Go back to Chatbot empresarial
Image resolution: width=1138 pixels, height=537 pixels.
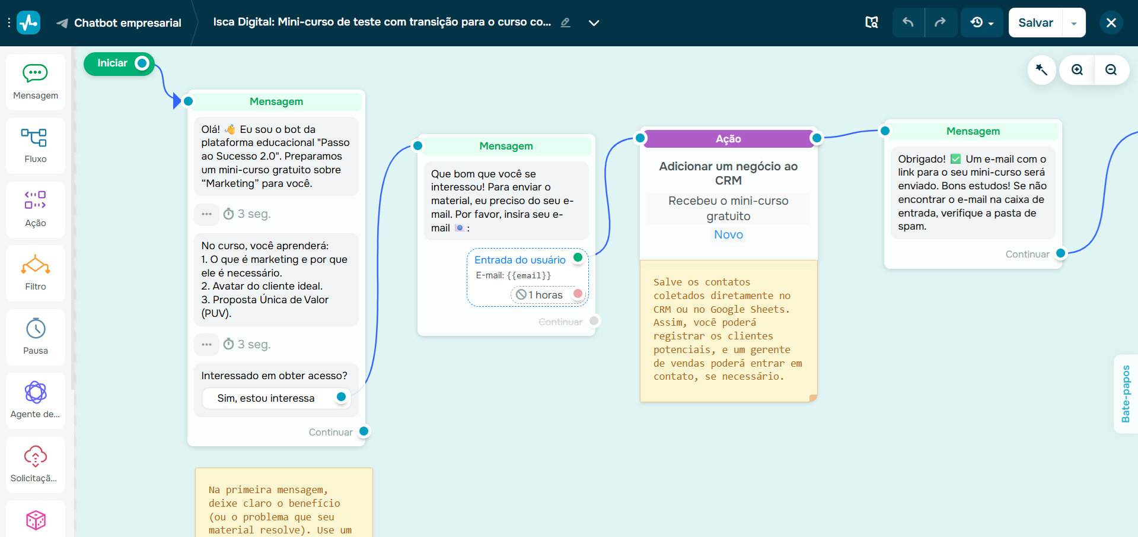119,23
